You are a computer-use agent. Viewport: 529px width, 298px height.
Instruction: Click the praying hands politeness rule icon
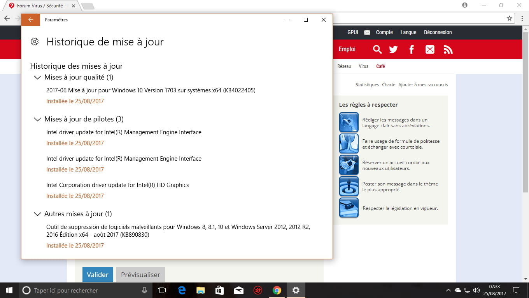click(349, 144)
